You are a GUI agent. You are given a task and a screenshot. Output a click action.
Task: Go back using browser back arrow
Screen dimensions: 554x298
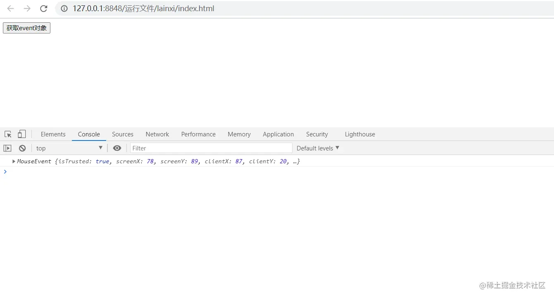(11, 9)
